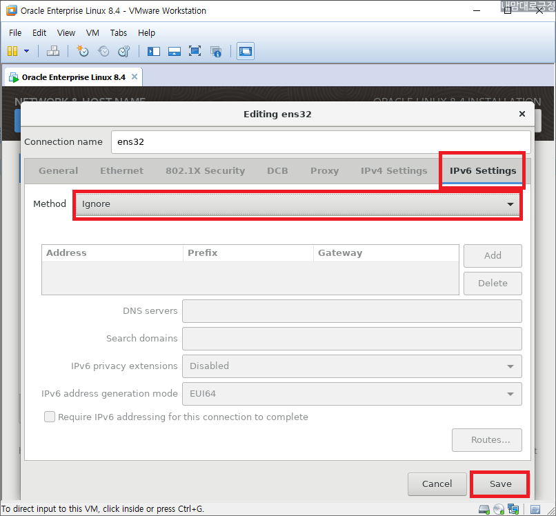The width and height of the screenshot is (556, 516).
Task: Click the Save button
Action: click(x=500, y=484)
